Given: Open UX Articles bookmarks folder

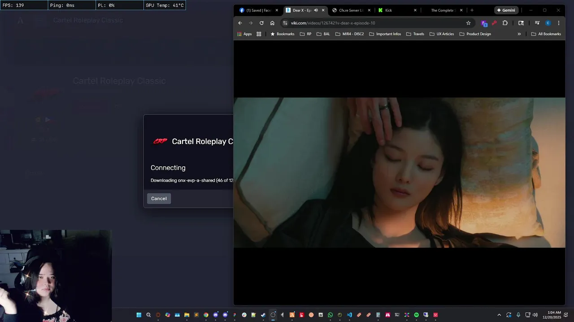Looking at the screenshot, I should point(442,34).
